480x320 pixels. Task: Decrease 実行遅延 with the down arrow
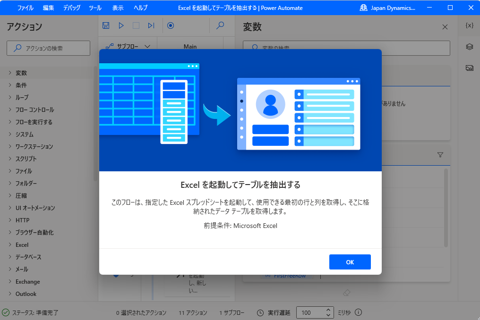pos(328,315)
